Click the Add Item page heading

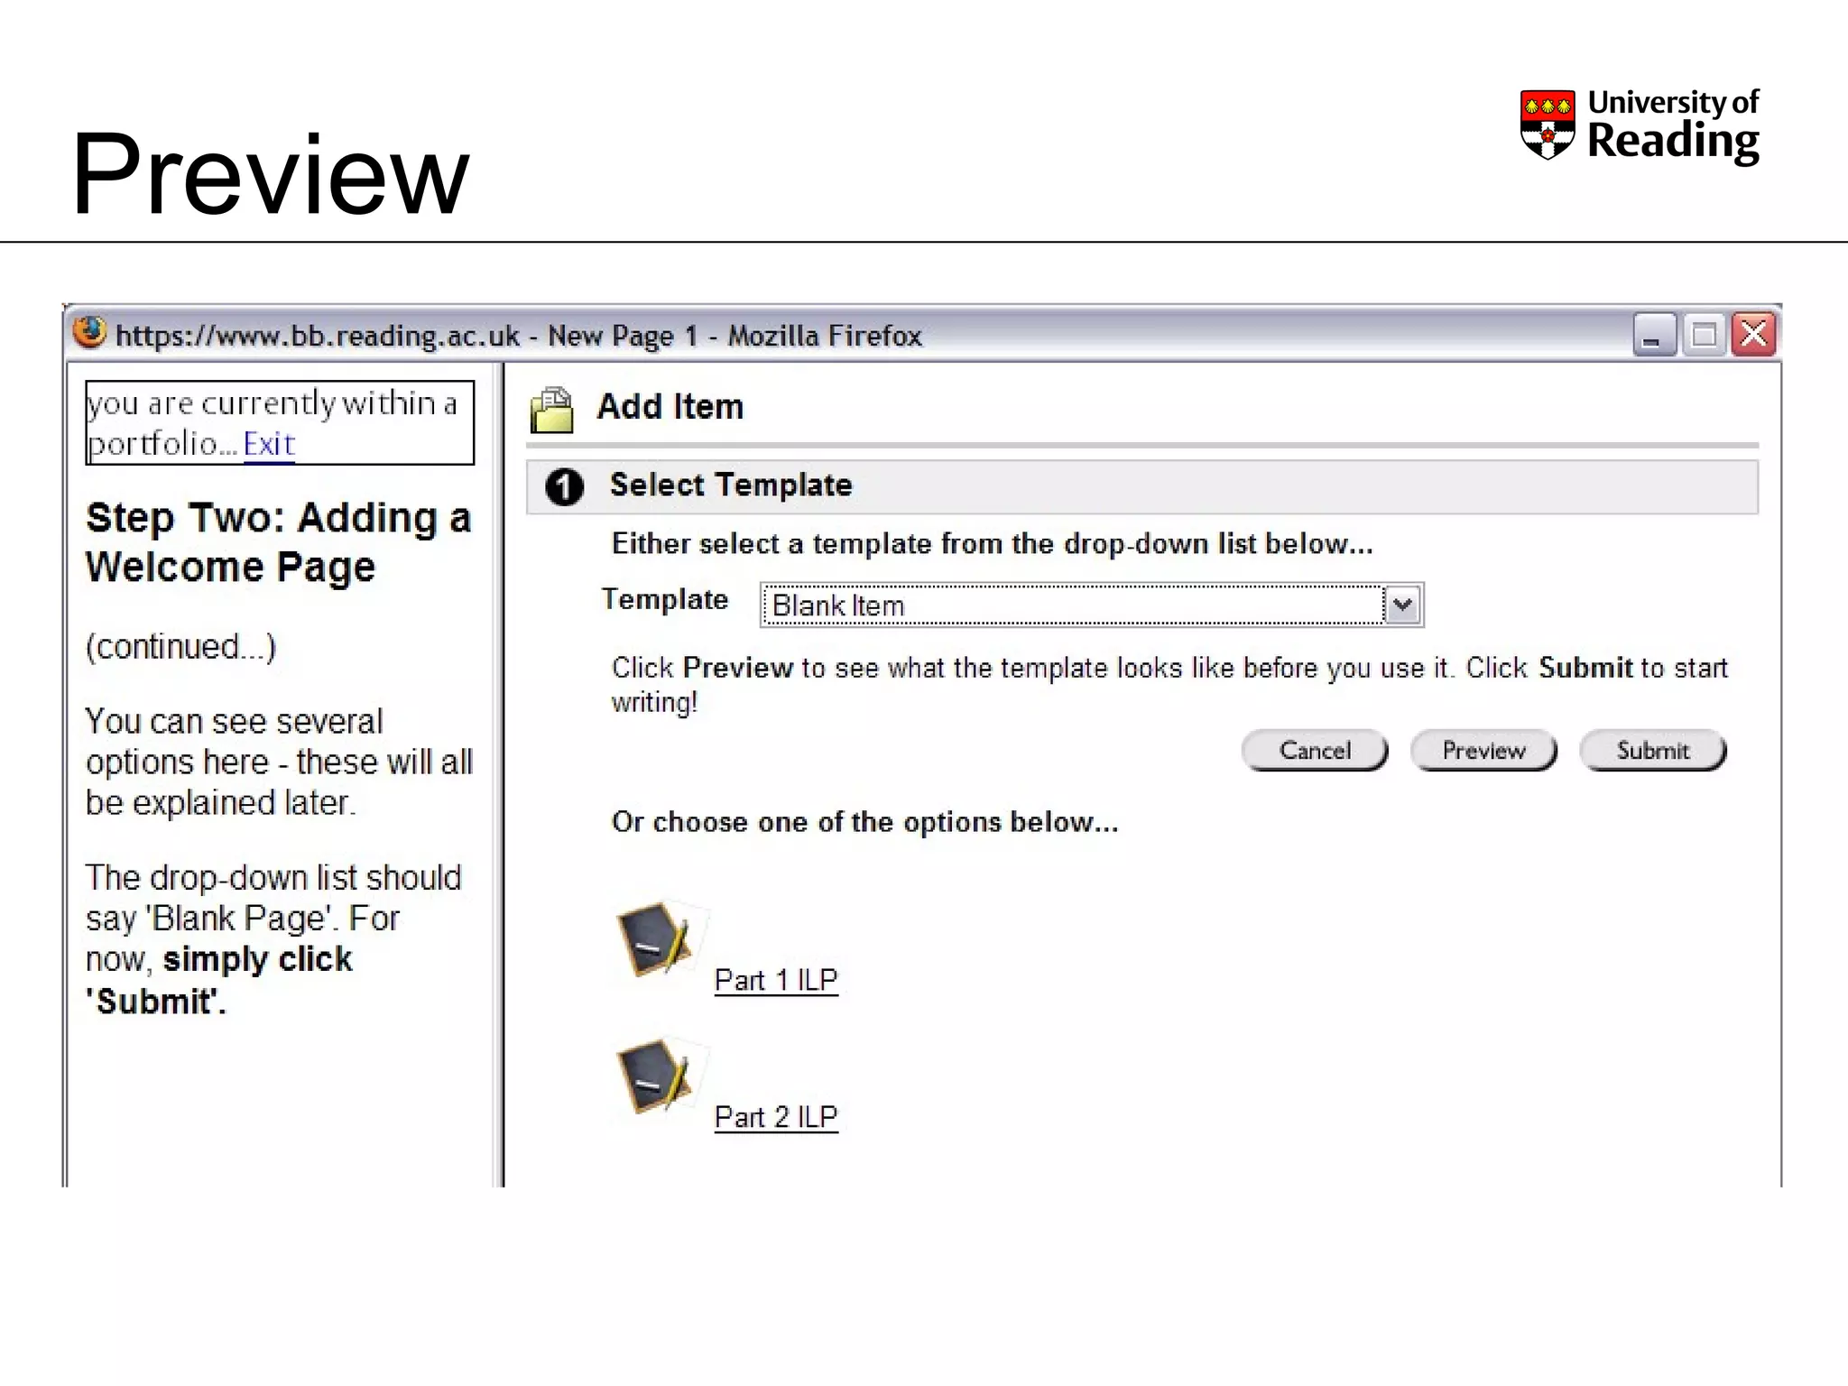(670, 408)
